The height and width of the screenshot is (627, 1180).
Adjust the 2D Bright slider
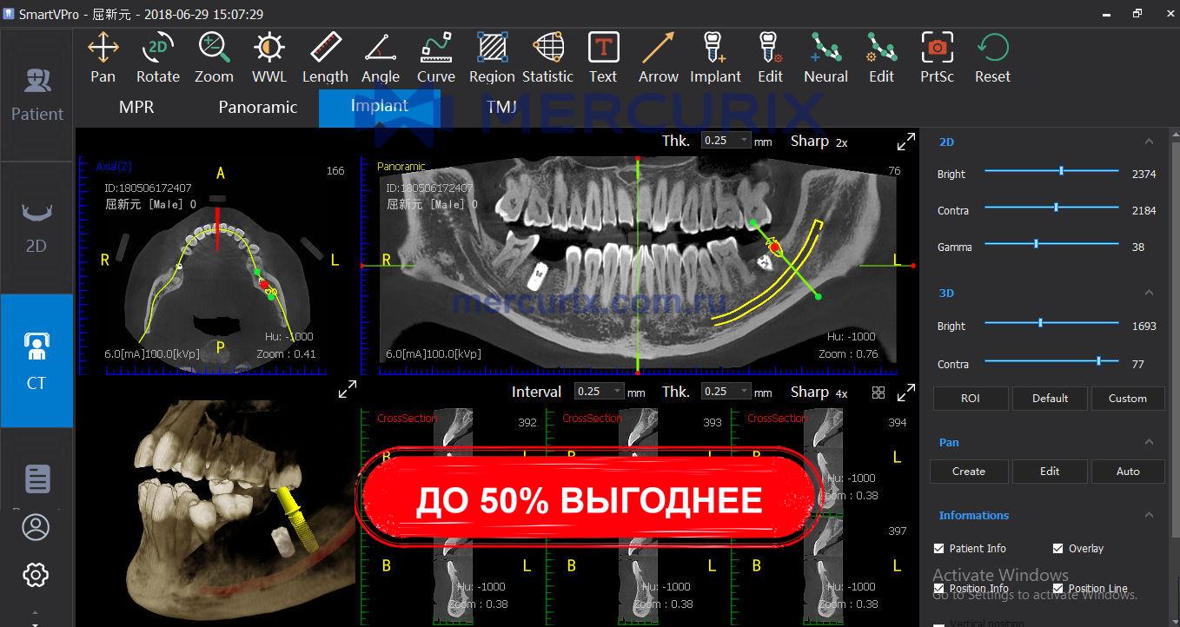[1051, 171]
